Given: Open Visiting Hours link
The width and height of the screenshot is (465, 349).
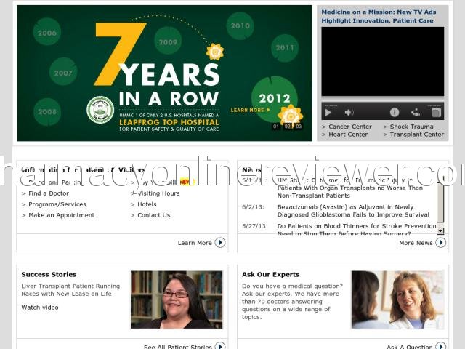Looking at the screenshot, I should 158,193.
